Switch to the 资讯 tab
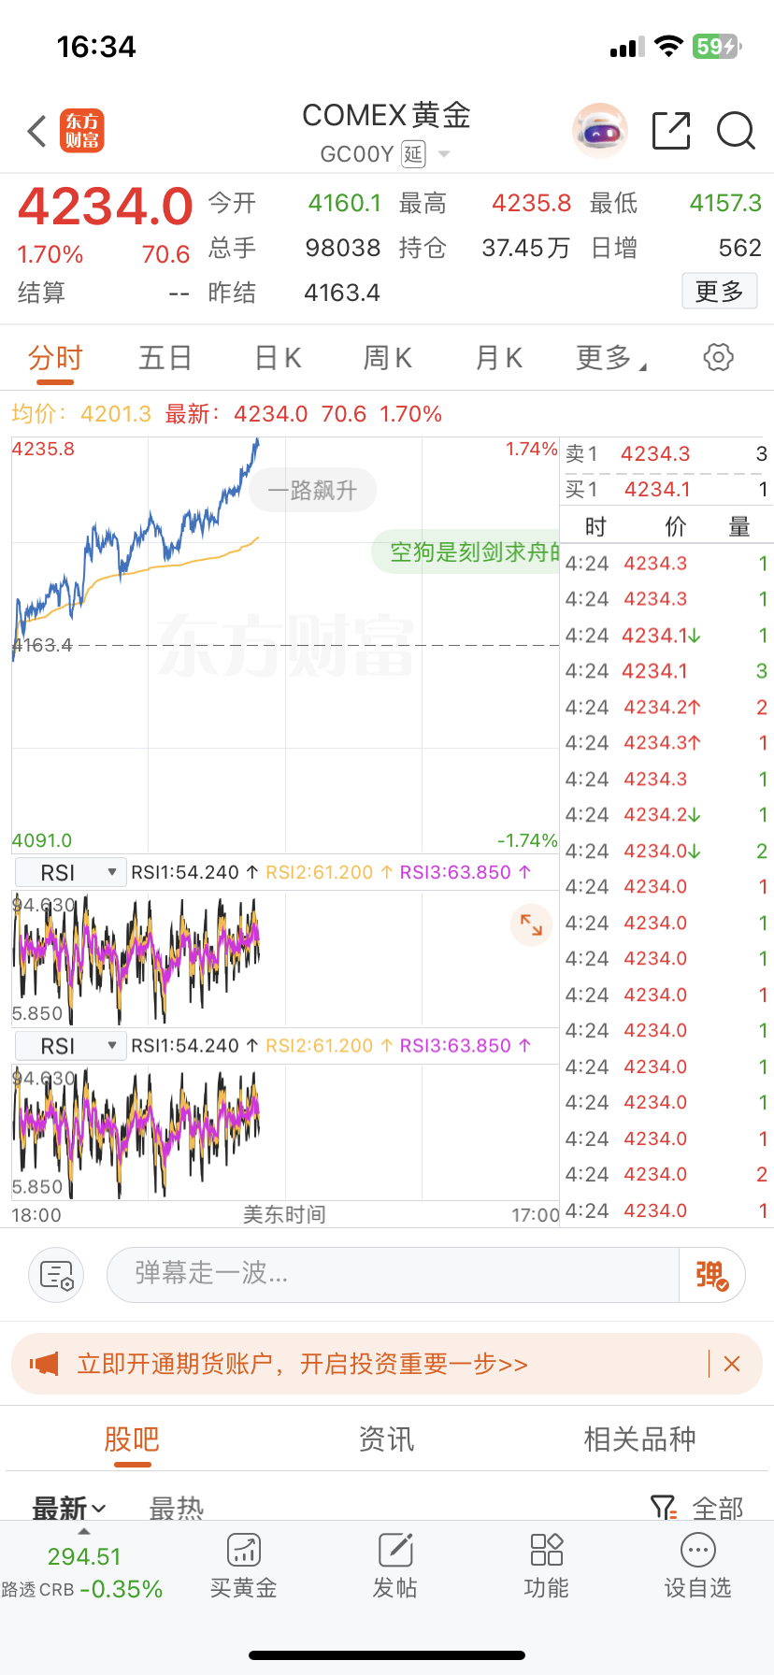Image resolution: width=774 pixels, height=1675 pixels. click(386, 1439)
